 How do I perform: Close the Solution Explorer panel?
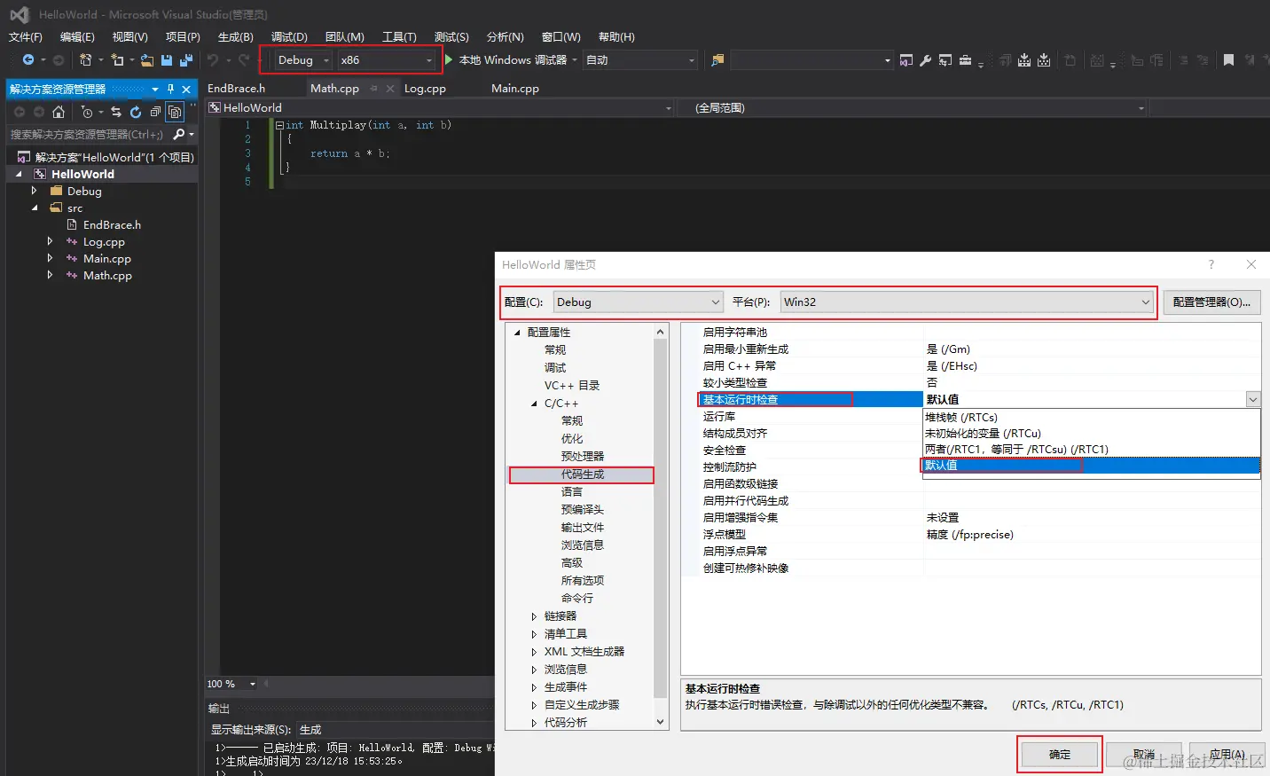click(x=186, y=89)
